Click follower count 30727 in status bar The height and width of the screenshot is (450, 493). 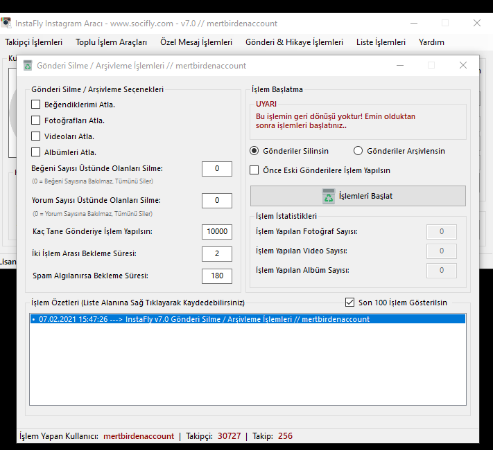point(230,436)
